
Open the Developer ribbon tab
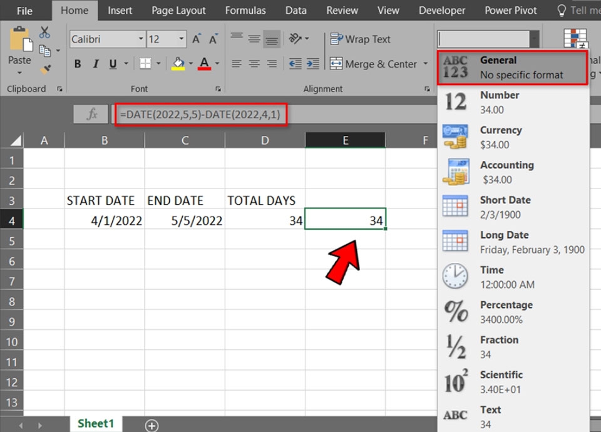(x=442, y=10)
